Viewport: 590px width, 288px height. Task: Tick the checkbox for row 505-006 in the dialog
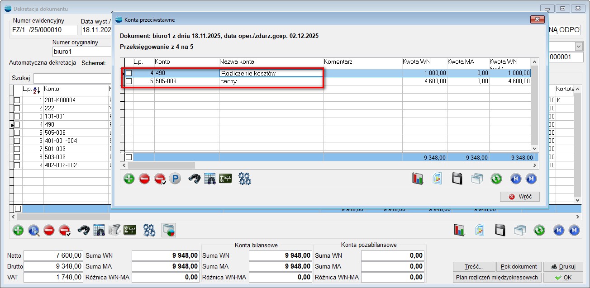point(129,81)
